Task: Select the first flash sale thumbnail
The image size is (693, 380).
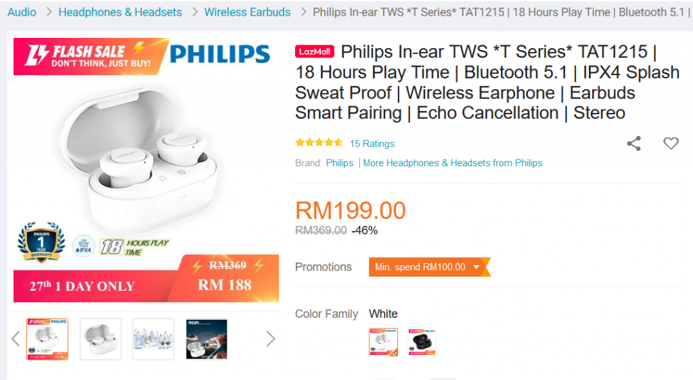Action: pyautogui.click(x=47, y=339)
